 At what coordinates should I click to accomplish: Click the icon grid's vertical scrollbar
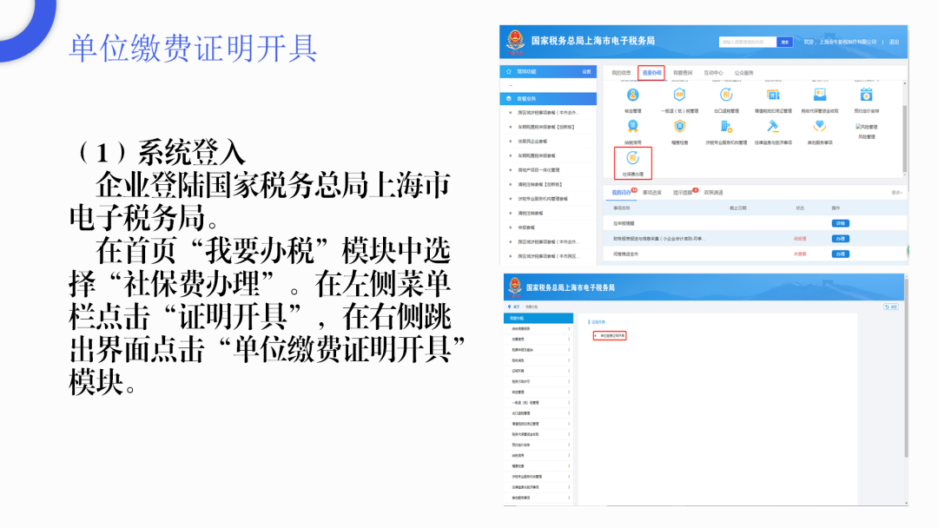[x=904, y=129]
